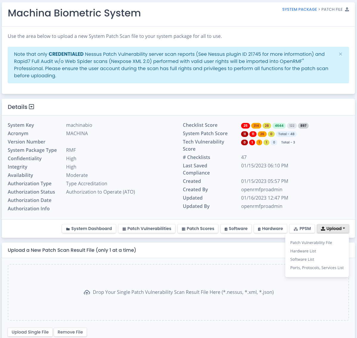Click the green 4644 Checklist Score badge

coord(279,126)
